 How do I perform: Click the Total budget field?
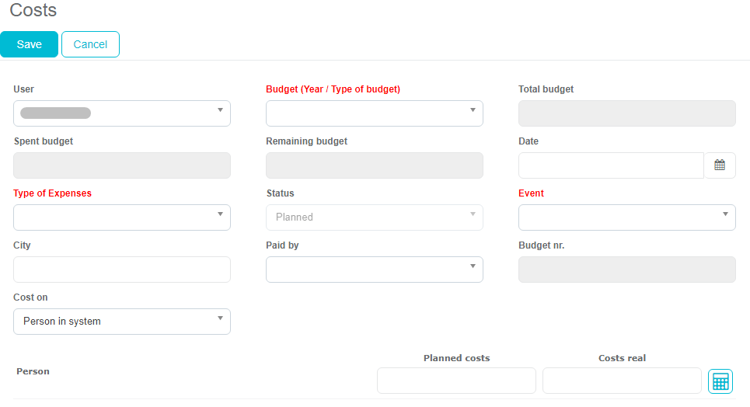(x=626, y=113)
